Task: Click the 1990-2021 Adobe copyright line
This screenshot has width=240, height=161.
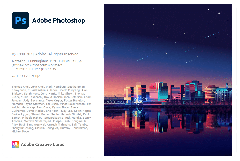Action: 46,54
